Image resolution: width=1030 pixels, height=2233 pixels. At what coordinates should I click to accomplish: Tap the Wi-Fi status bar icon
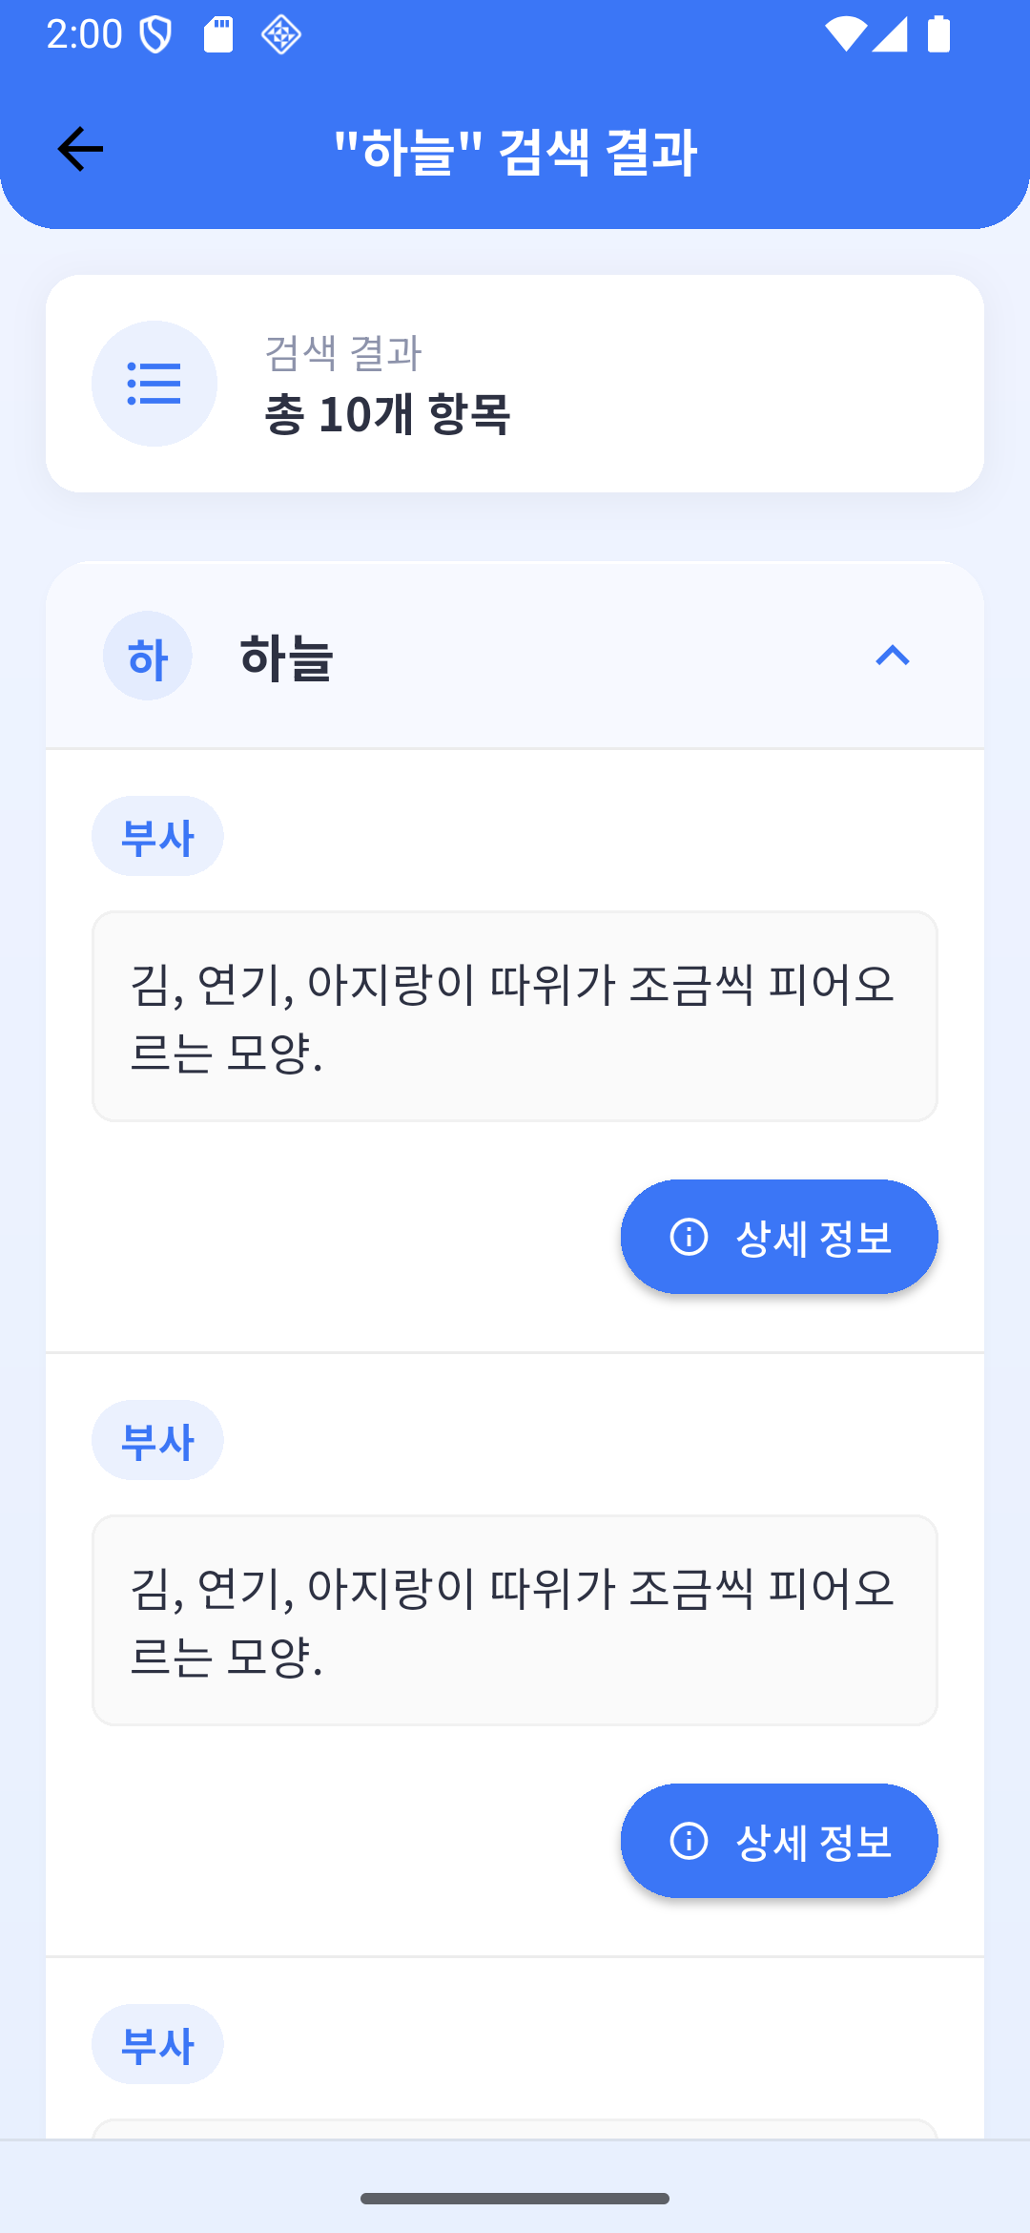(845, 34)
